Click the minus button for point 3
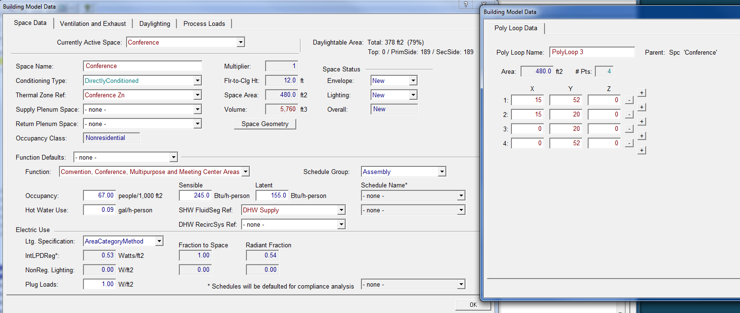 tap(629, 129)
